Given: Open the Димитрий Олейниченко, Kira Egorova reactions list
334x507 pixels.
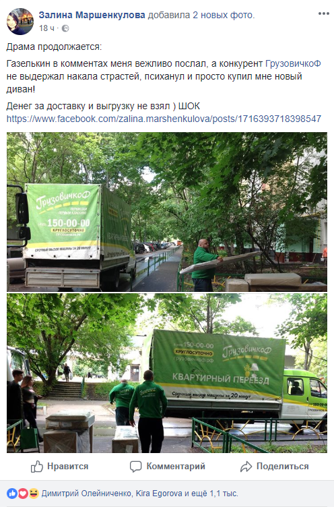Looking at the screenshot, I should (x=140, y=494).
